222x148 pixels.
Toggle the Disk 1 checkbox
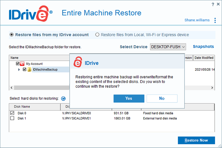pyautogui.click(x=12, y=118)
